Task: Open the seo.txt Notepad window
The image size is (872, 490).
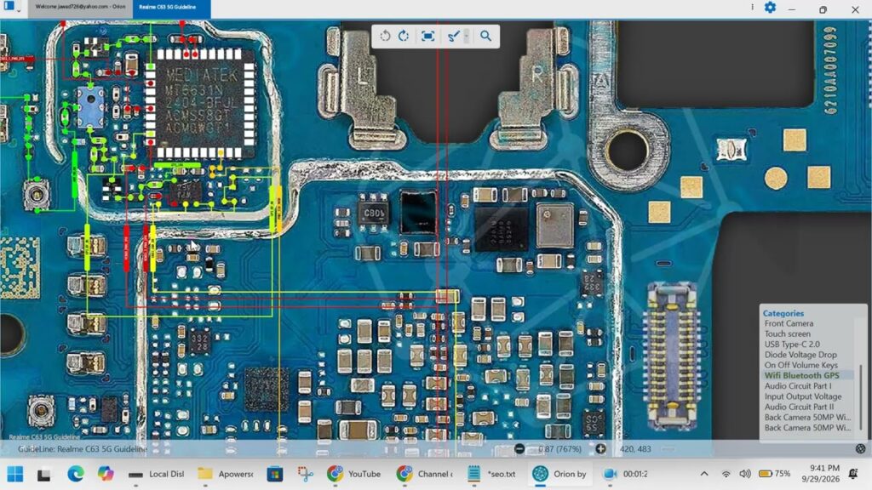Action: point(491,474)
